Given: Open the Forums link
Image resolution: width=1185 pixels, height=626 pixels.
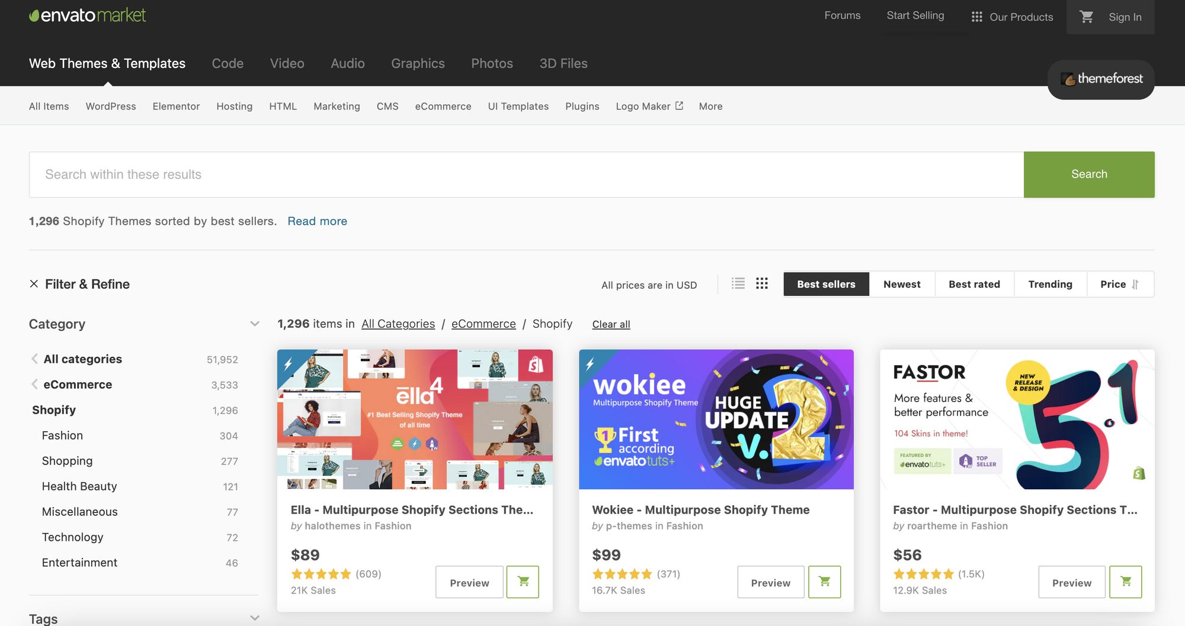Looking at the screenshot, I should 843,15.
